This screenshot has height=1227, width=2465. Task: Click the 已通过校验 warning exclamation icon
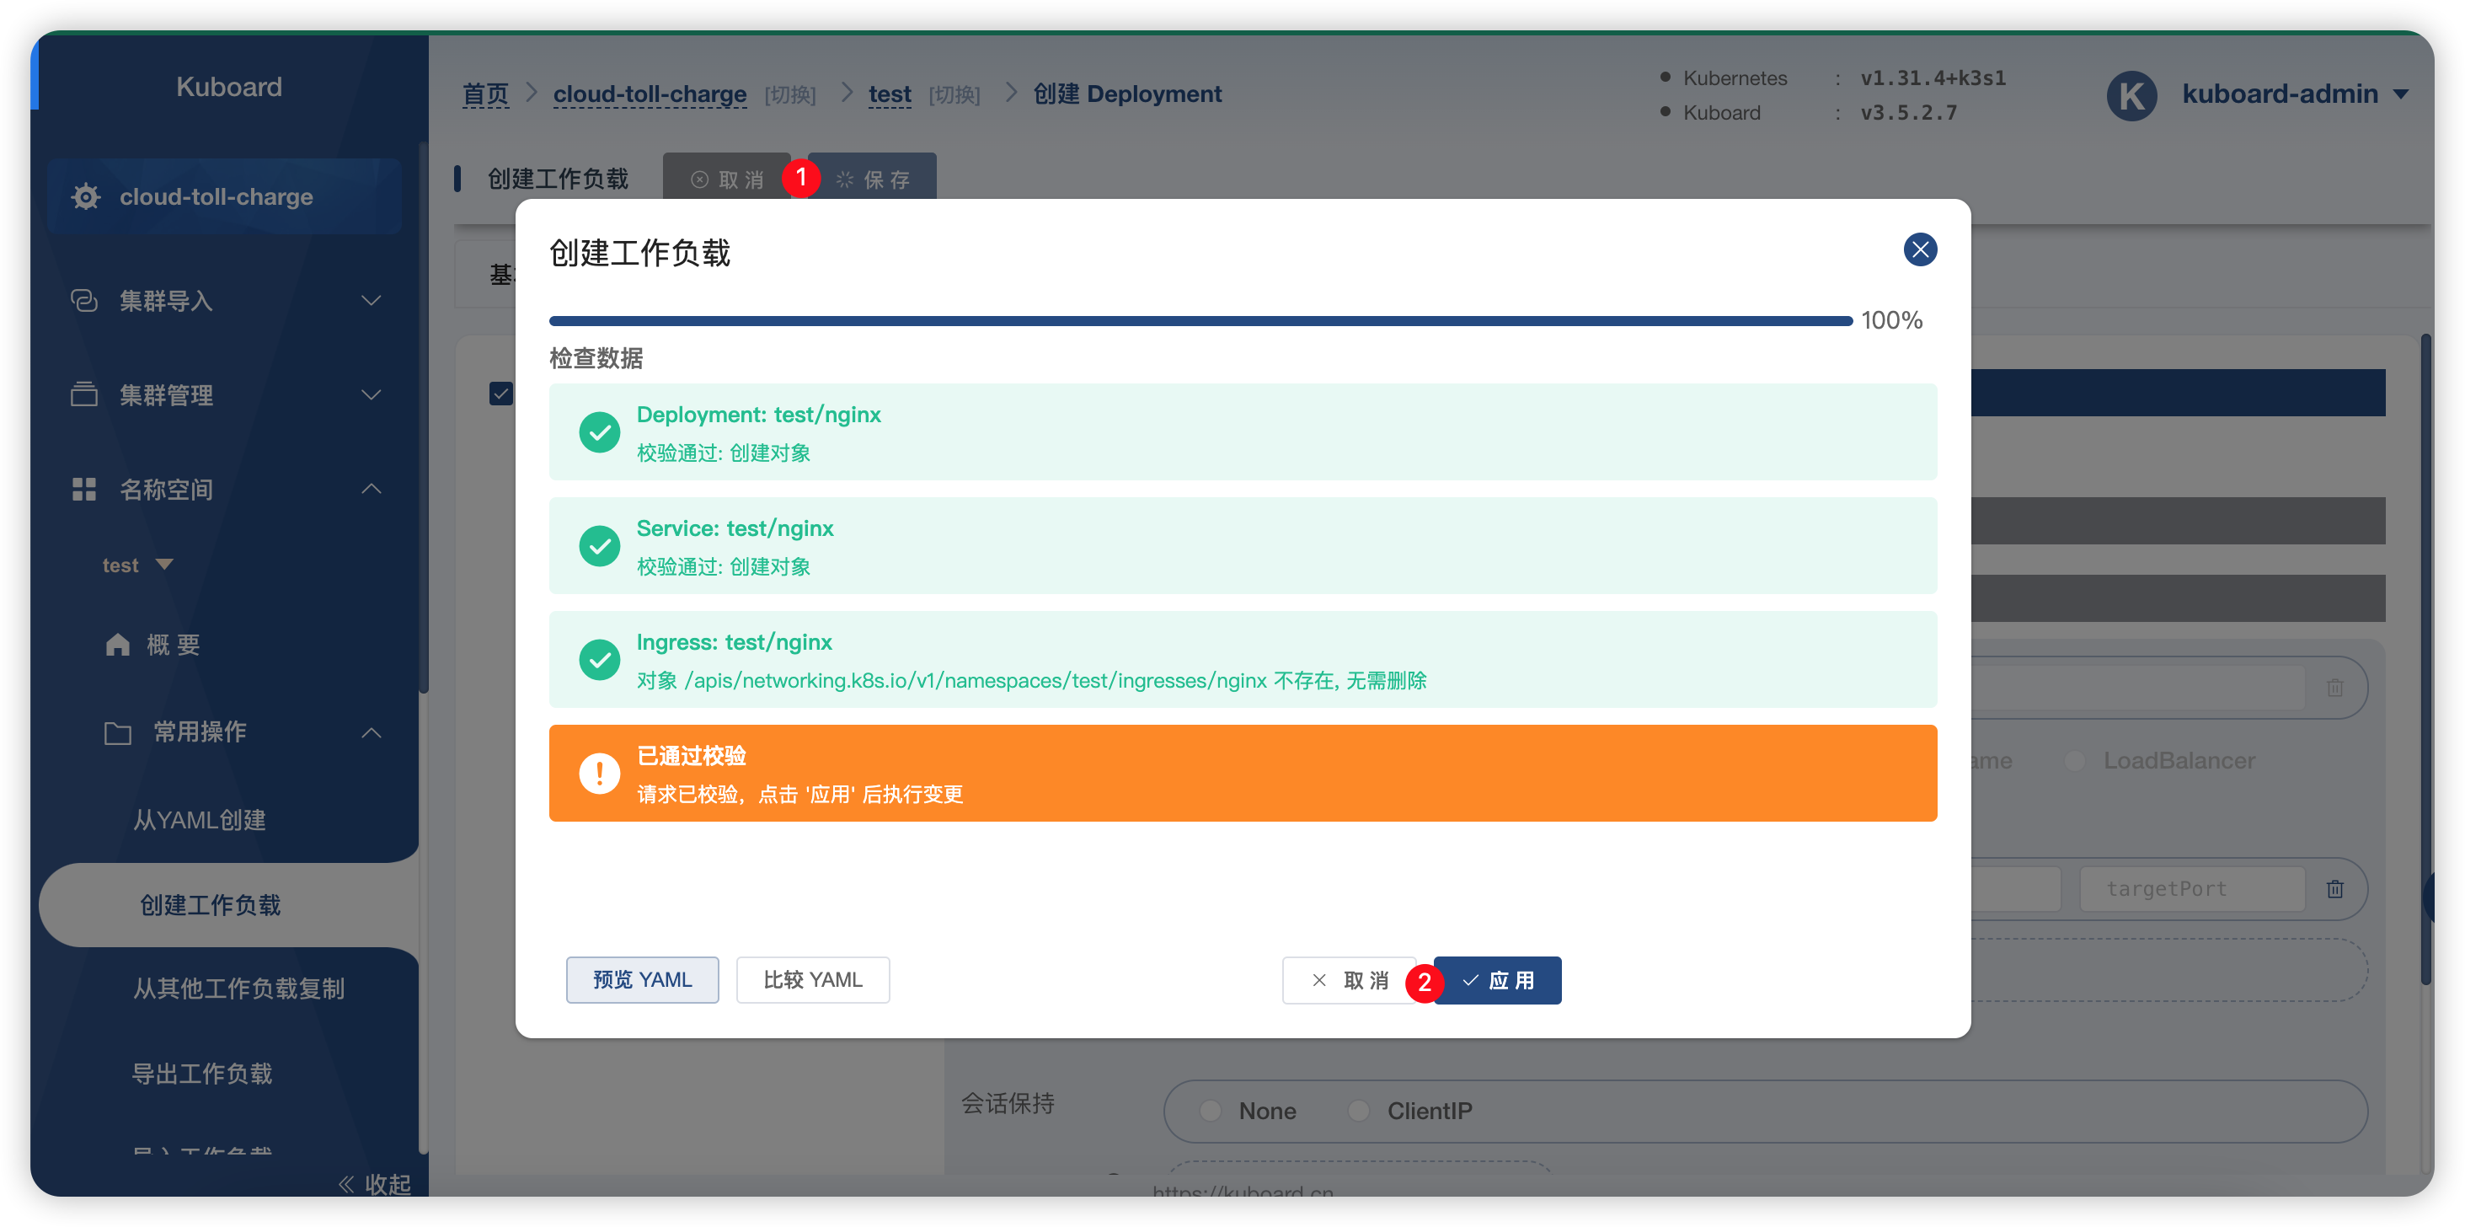click(x=599, y=774)
